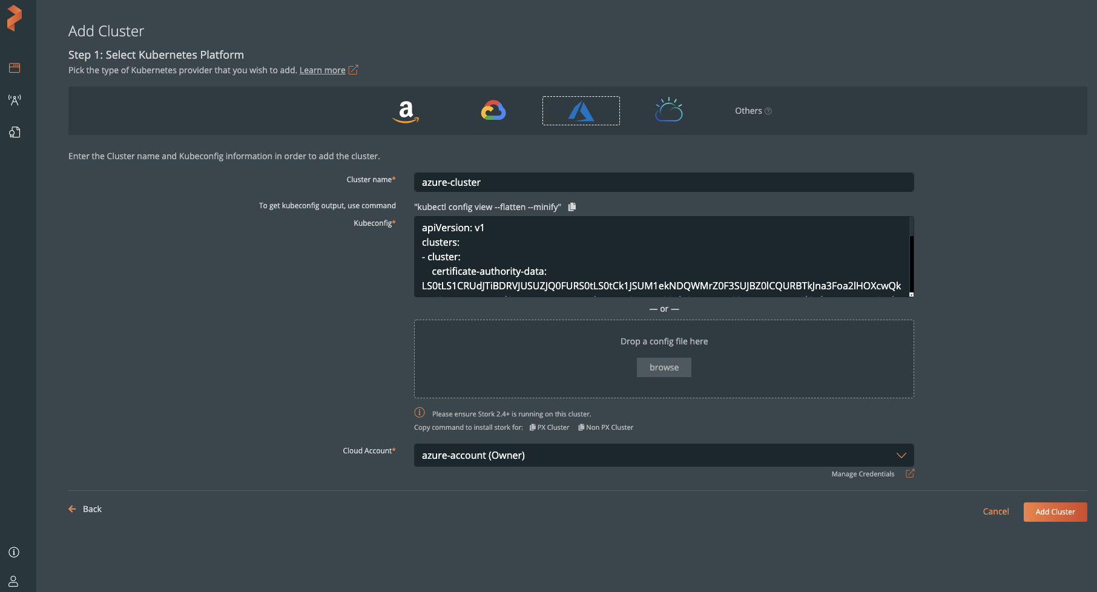The image size is (1097, 592).
Task: Click the browse button for config file
Action: tap(664, 367)
